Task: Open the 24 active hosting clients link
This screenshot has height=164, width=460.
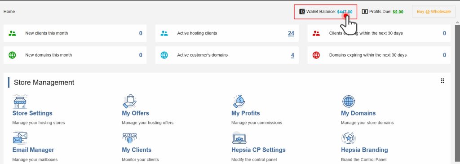Action: [x=291, y=33]
